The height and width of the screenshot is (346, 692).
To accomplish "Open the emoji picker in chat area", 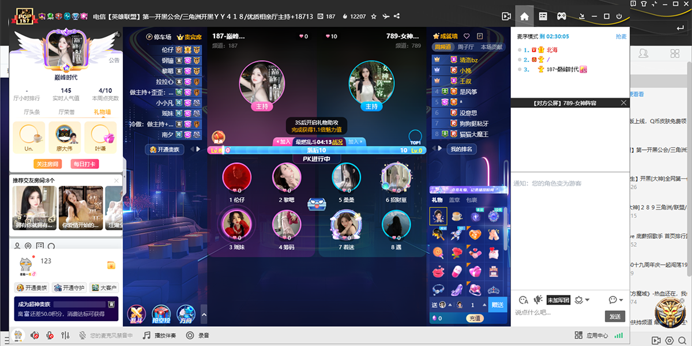I will pos(523,300).
